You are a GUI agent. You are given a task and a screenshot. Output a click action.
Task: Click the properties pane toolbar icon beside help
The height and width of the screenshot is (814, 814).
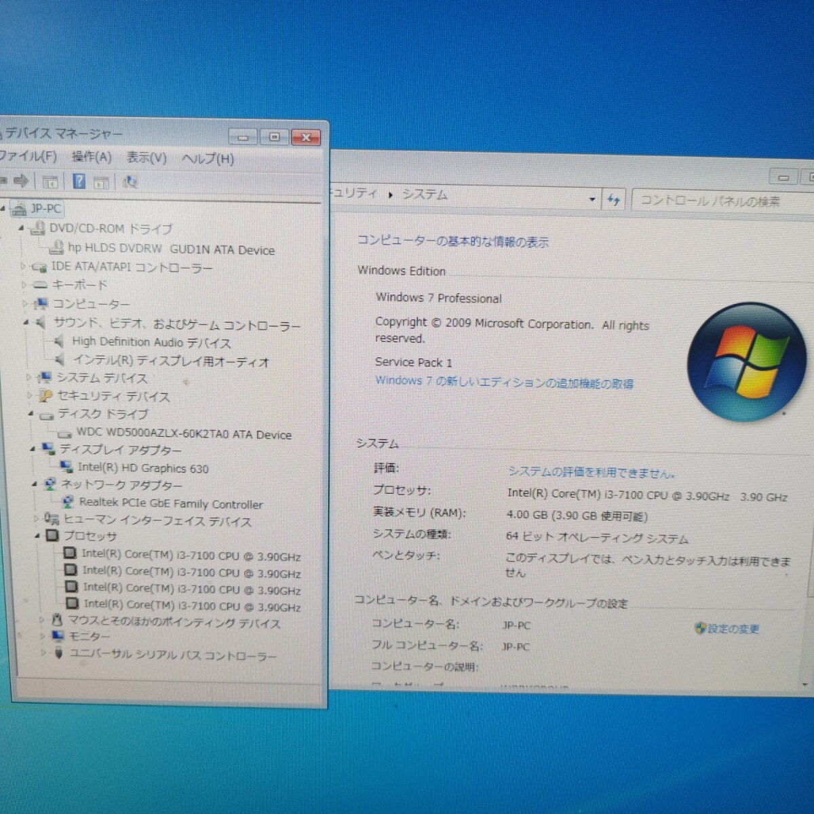coord(101,182)
